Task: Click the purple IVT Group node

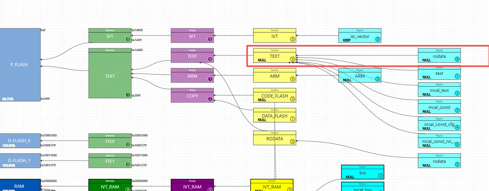Action: click(x=192, y=36)
